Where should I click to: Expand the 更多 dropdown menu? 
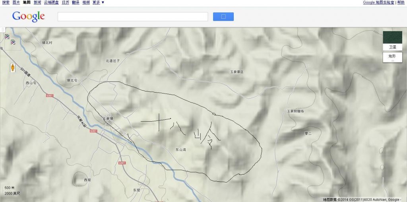[98, 2]
